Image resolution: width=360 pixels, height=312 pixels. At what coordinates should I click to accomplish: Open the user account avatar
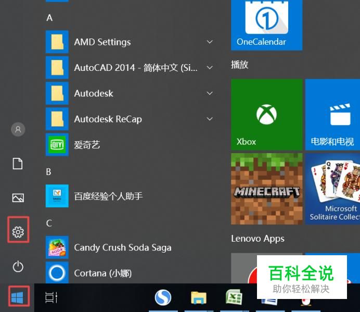(x=18, y=130)
